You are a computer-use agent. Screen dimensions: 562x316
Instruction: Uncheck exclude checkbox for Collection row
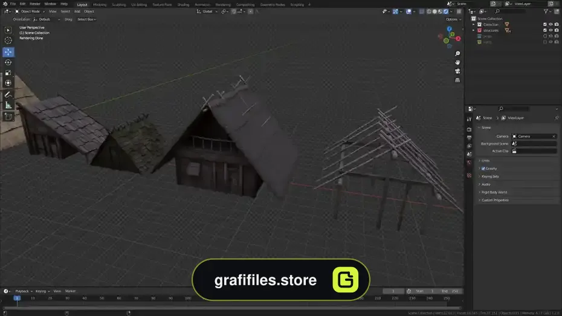(x=545, y=24)
